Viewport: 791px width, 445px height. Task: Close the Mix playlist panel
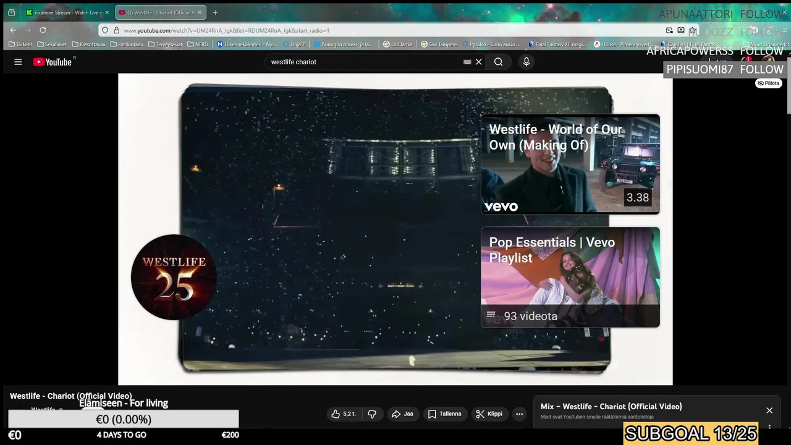(769, 410)
